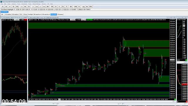This screenshot has width=188, height=106.
Task: Click the FB toolbar button
Action: coord(3,6)
